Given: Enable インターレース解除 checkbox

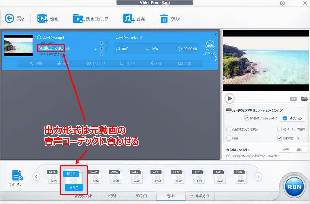Looking at the screenshot, I should [279, 129].
